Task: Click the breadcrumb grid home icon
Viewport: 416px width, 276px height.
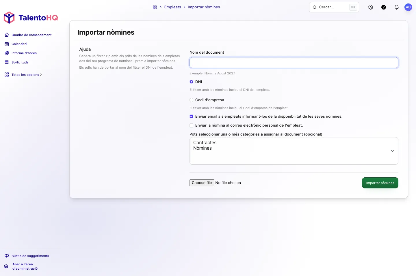Action: [155, 7]
